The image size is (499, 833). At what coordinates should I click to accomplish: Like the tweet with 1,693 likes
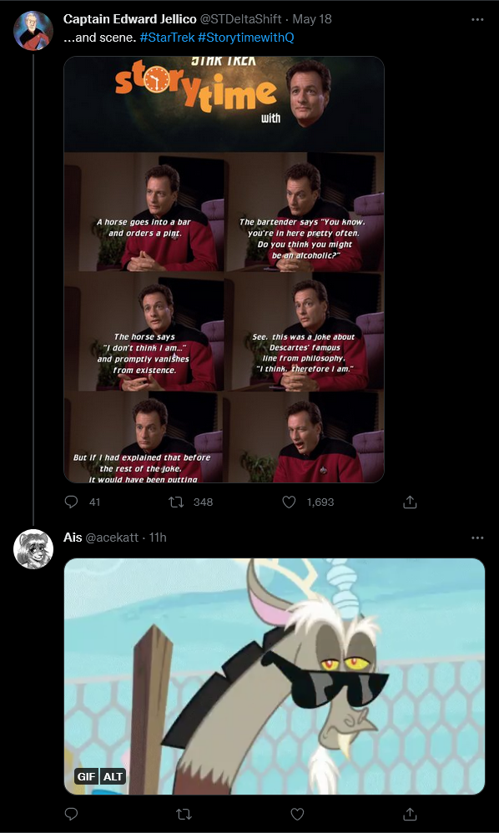tap(289, 502)
